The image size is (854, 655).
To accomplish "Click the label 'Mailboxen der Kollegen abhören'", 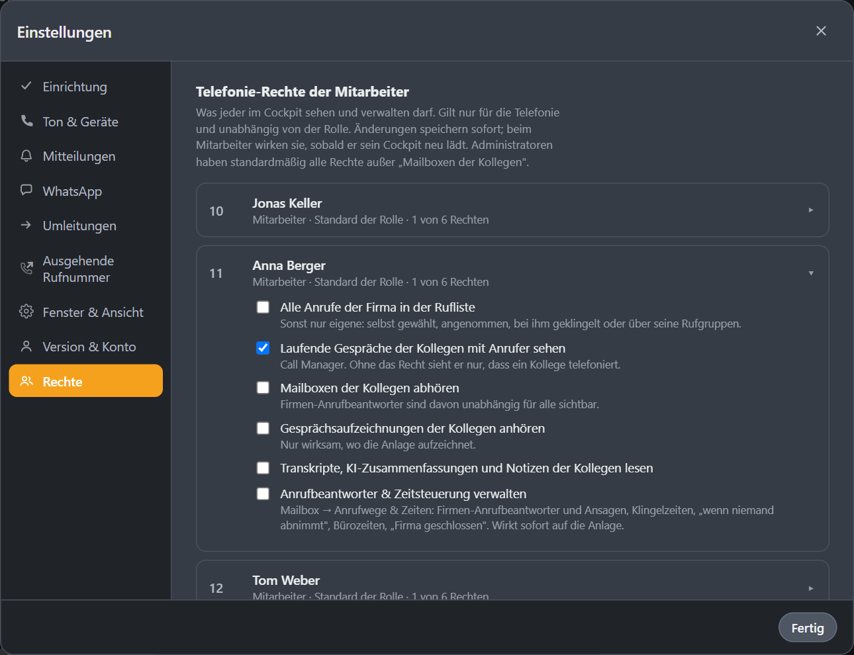I will (x=369, y=388).
